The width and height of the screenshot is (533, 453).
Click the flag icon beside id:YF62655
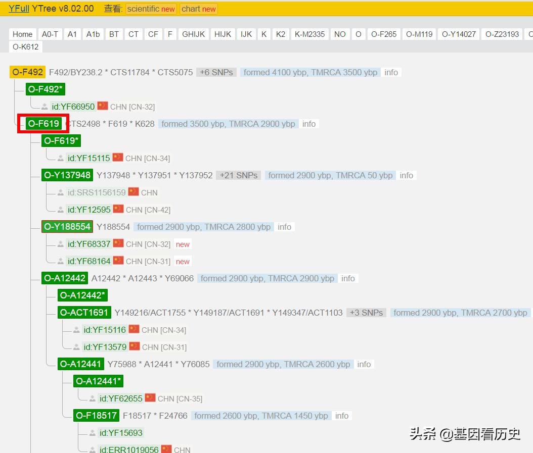(150, 397)
